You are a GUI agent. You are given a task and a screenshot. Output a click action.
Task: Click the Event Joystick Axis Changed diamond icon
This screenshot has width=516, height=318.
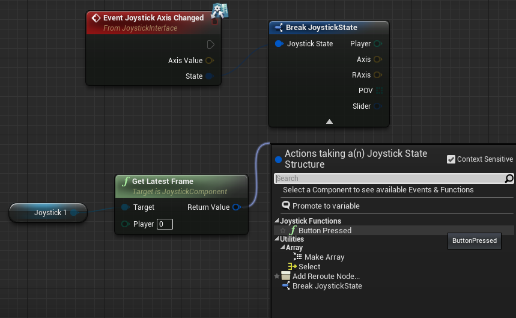tap(96, 18)
